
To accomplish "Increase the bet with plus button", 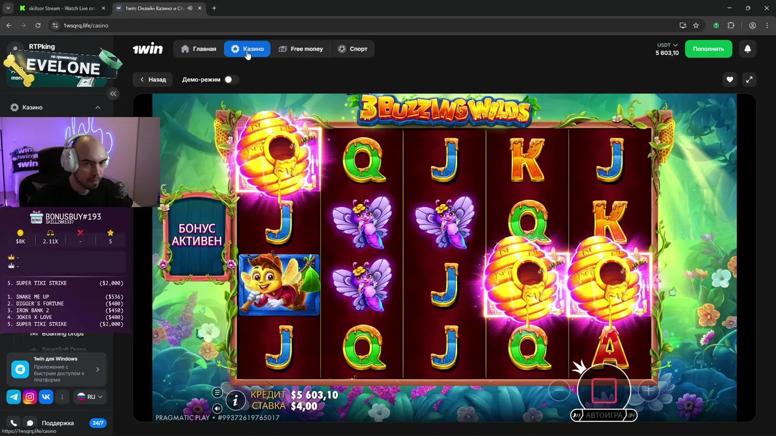I will pyautogui.click(x=649, y=391).
